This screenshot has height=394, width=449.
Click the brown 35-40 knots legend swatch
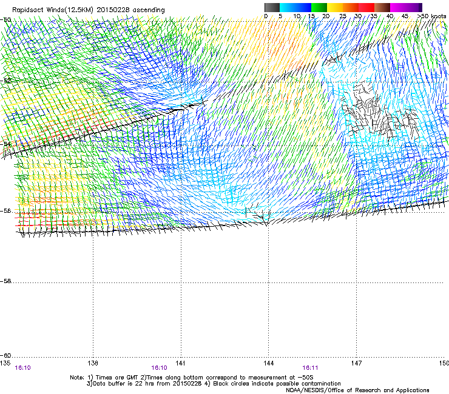[382, 7]
